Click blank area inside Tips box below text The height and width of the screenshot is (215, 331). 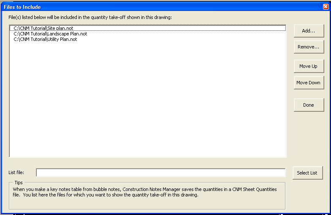148,204
